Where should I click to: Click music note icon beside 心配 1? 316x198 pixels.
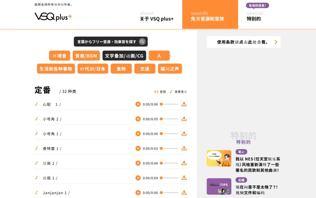point(37,104)
